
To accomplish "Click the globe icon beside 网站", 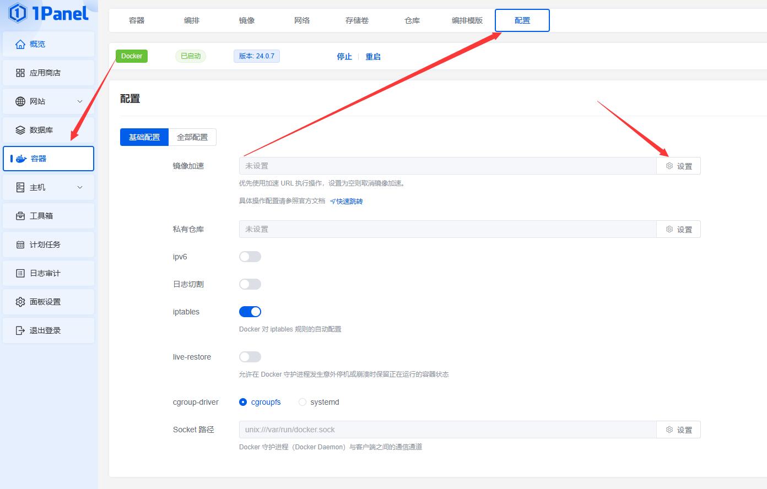I will click(20, 101).
